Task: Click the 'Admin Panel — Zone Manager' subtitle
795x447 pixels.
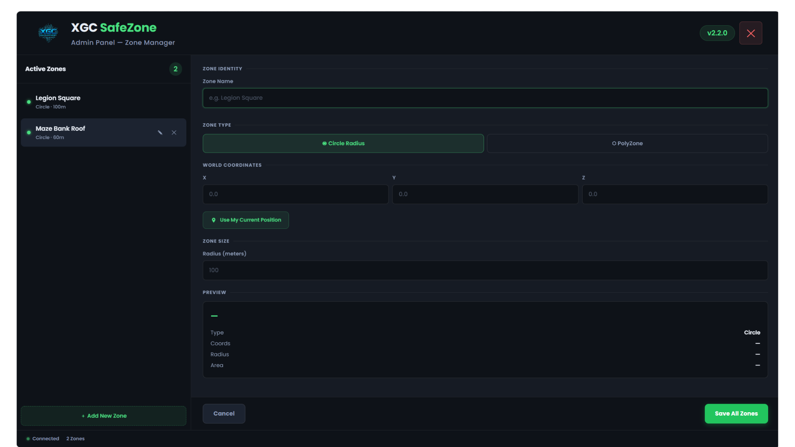Action: point(123,43)
